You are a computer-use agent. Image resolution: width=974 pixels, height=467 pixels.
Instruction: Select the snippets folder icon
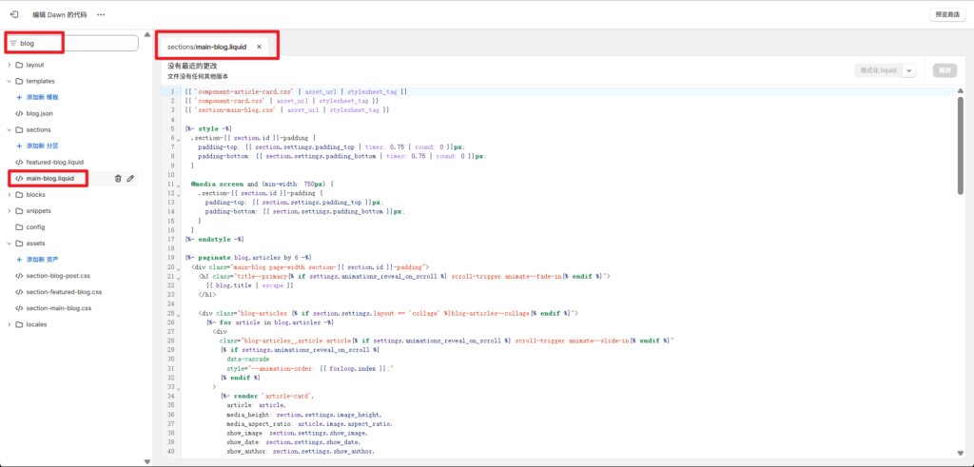19,210
